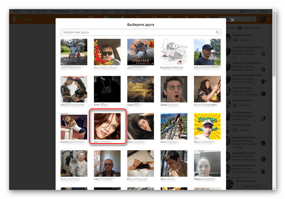Choose friend in blue cap outdoors

pos(207,52)
